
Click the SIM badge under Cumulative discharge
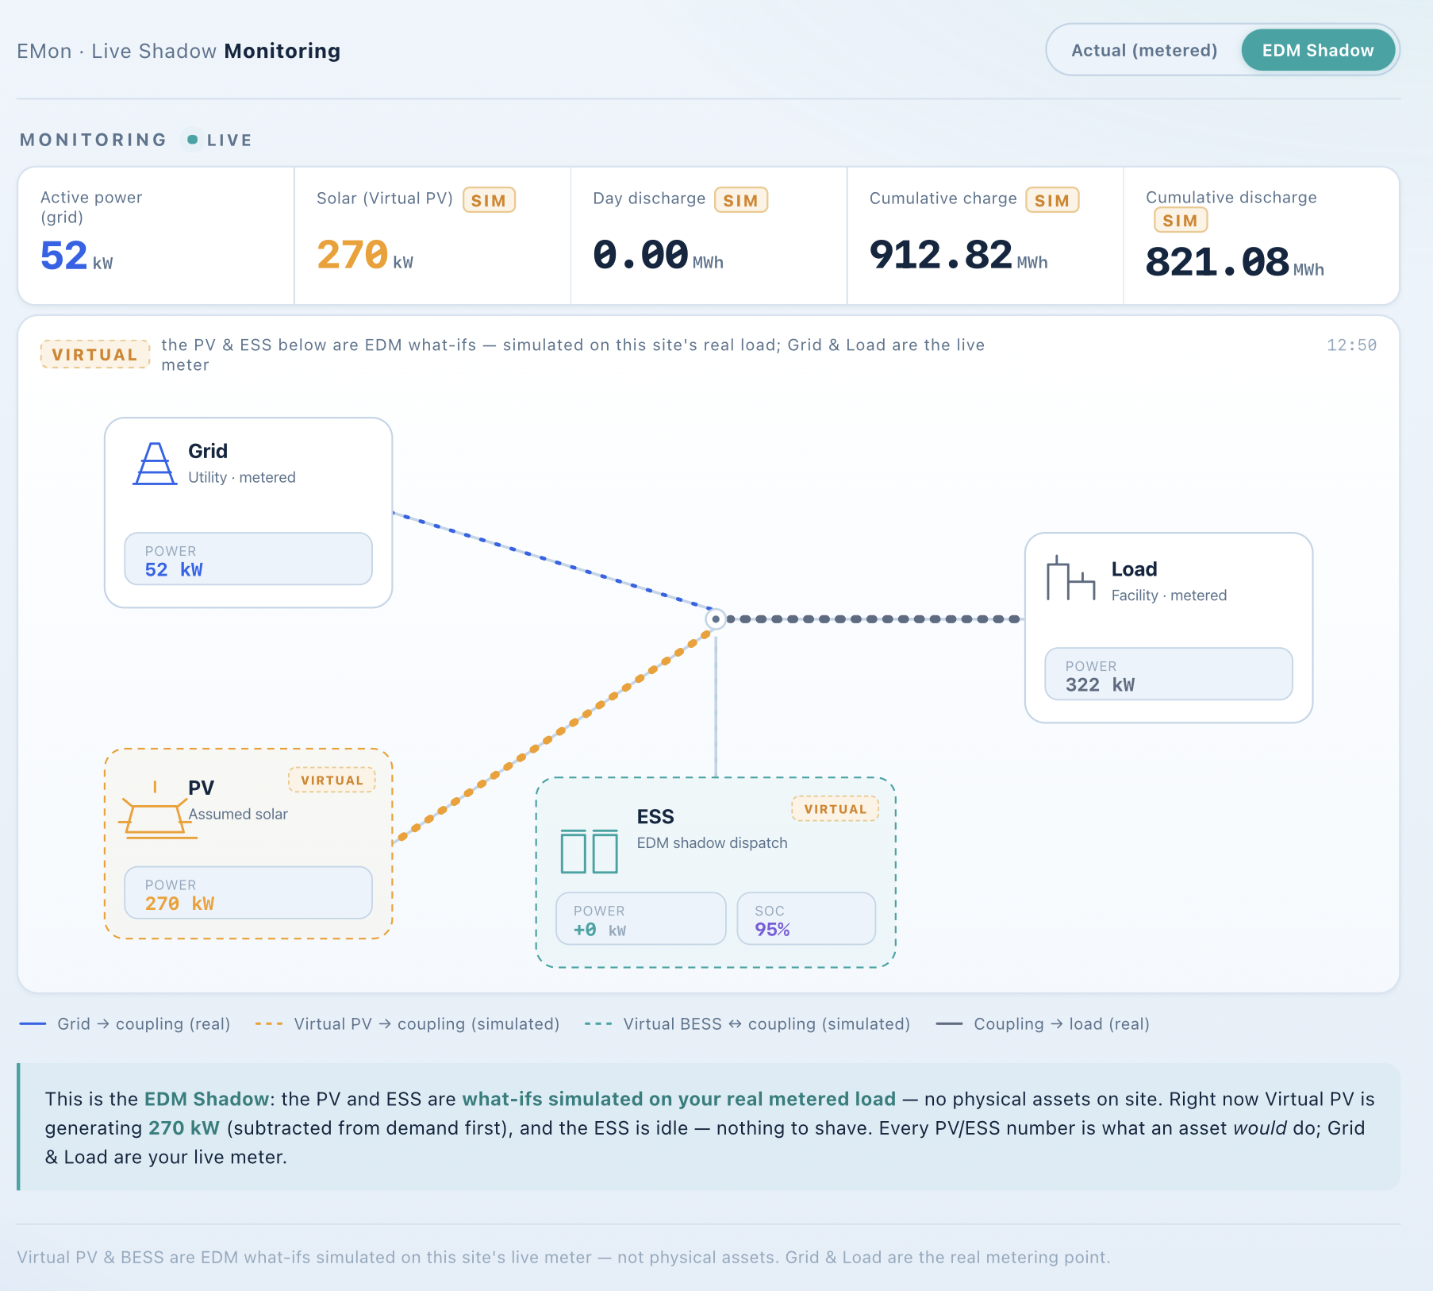(x=1181, y=220)
